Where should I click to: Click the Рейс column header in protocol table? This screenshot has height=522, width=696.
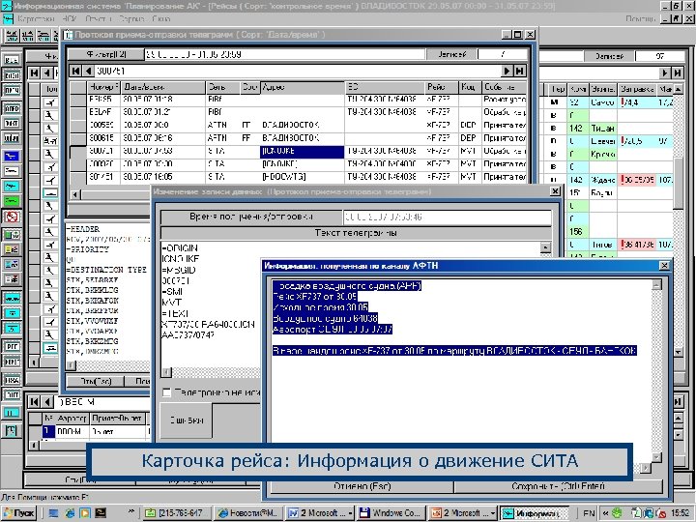coord(441,87)
